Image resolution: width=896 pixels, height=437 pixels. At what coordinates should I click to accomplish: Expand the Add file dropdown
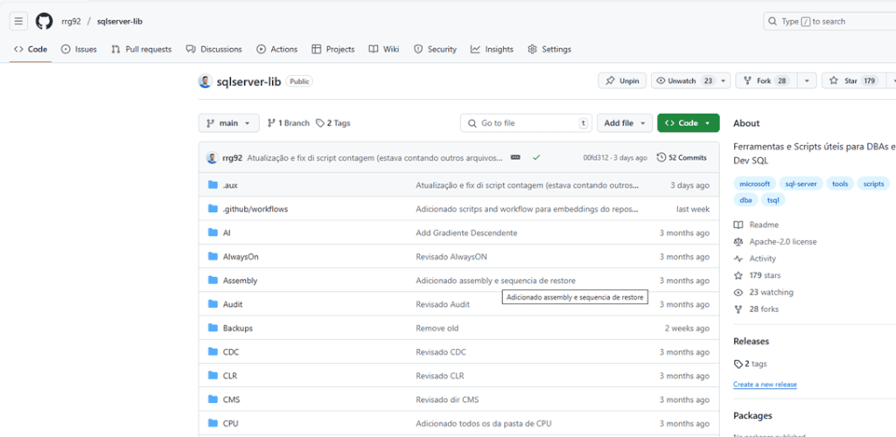625,123
